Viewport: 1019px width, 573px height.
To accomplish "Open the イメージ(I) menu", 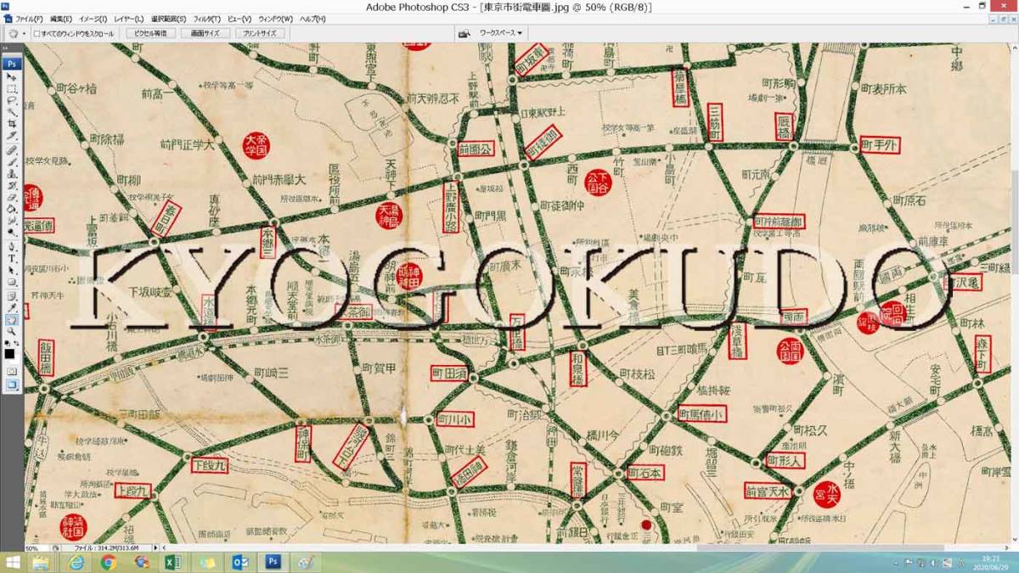I will (93, 19).
